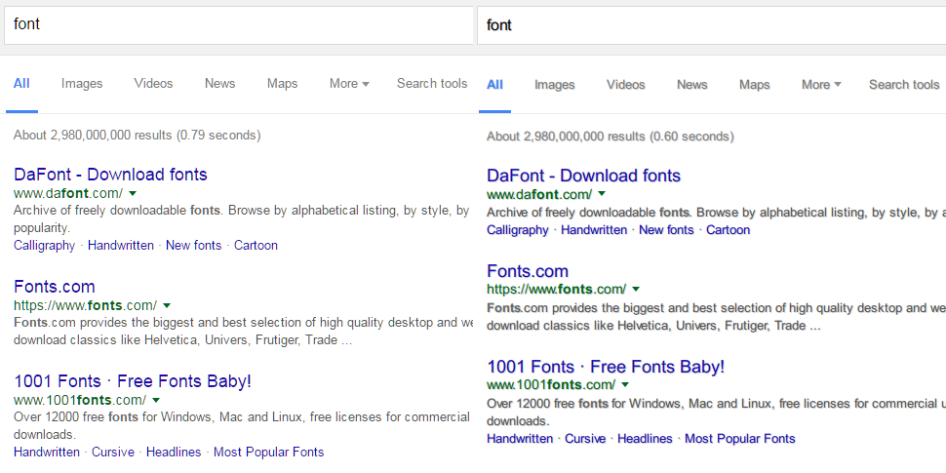
Task: Select the All tab in right results
Action: pos(494,85)
